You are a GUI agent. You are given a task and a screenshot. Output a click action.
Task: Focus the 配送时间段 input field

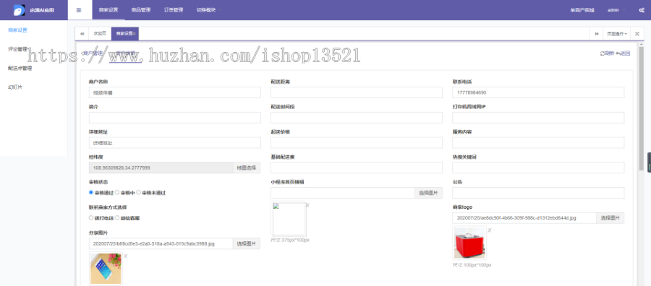point(357,118)
